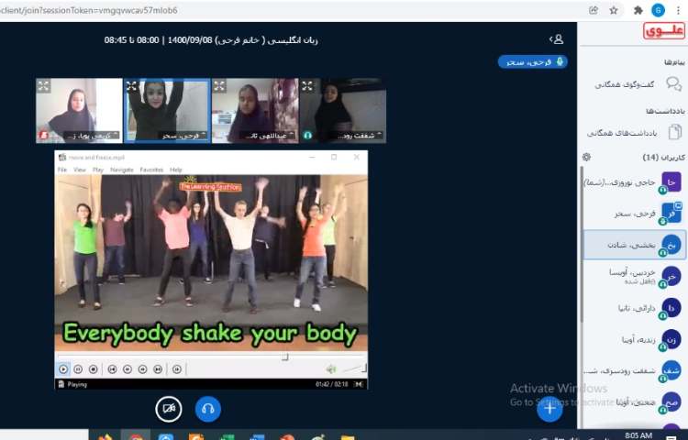Open shared notes (یادداشت‌های همگانی)

pyautogui.click(x=633, y=132)
